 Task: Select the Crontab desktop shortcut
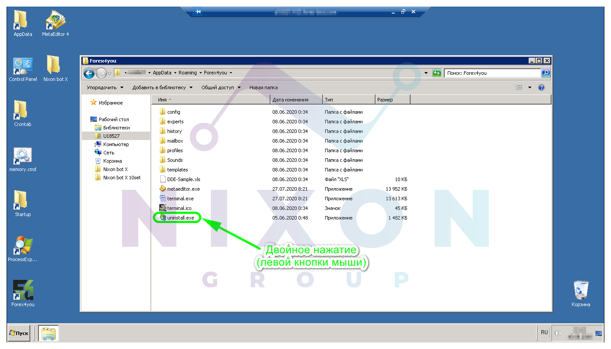click(22, 113)
